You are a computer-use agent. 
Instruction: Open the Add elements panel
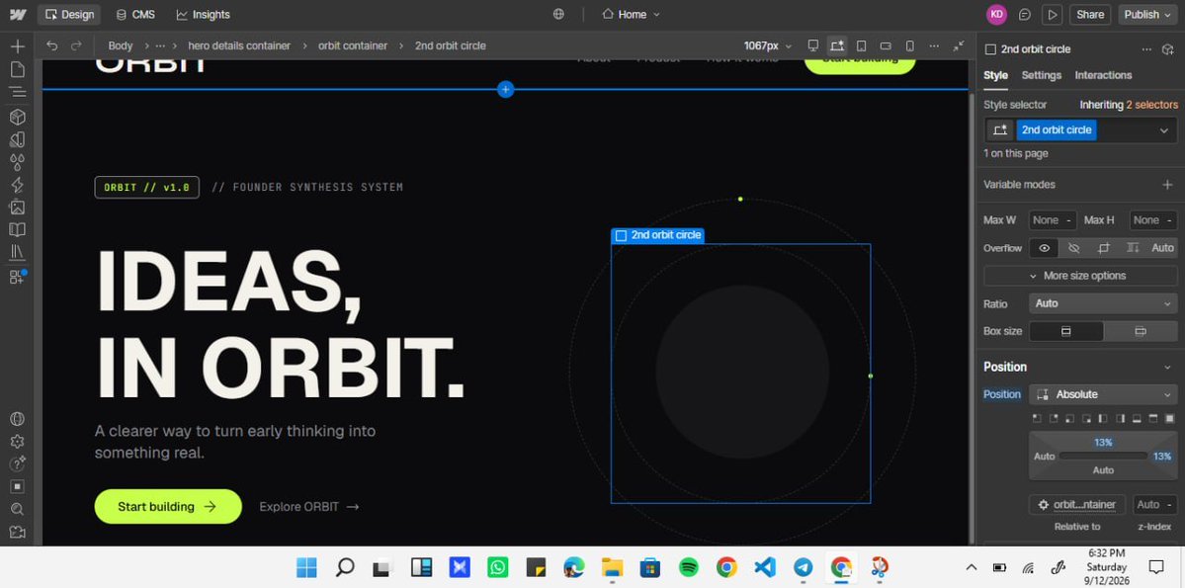click(18, 46)
